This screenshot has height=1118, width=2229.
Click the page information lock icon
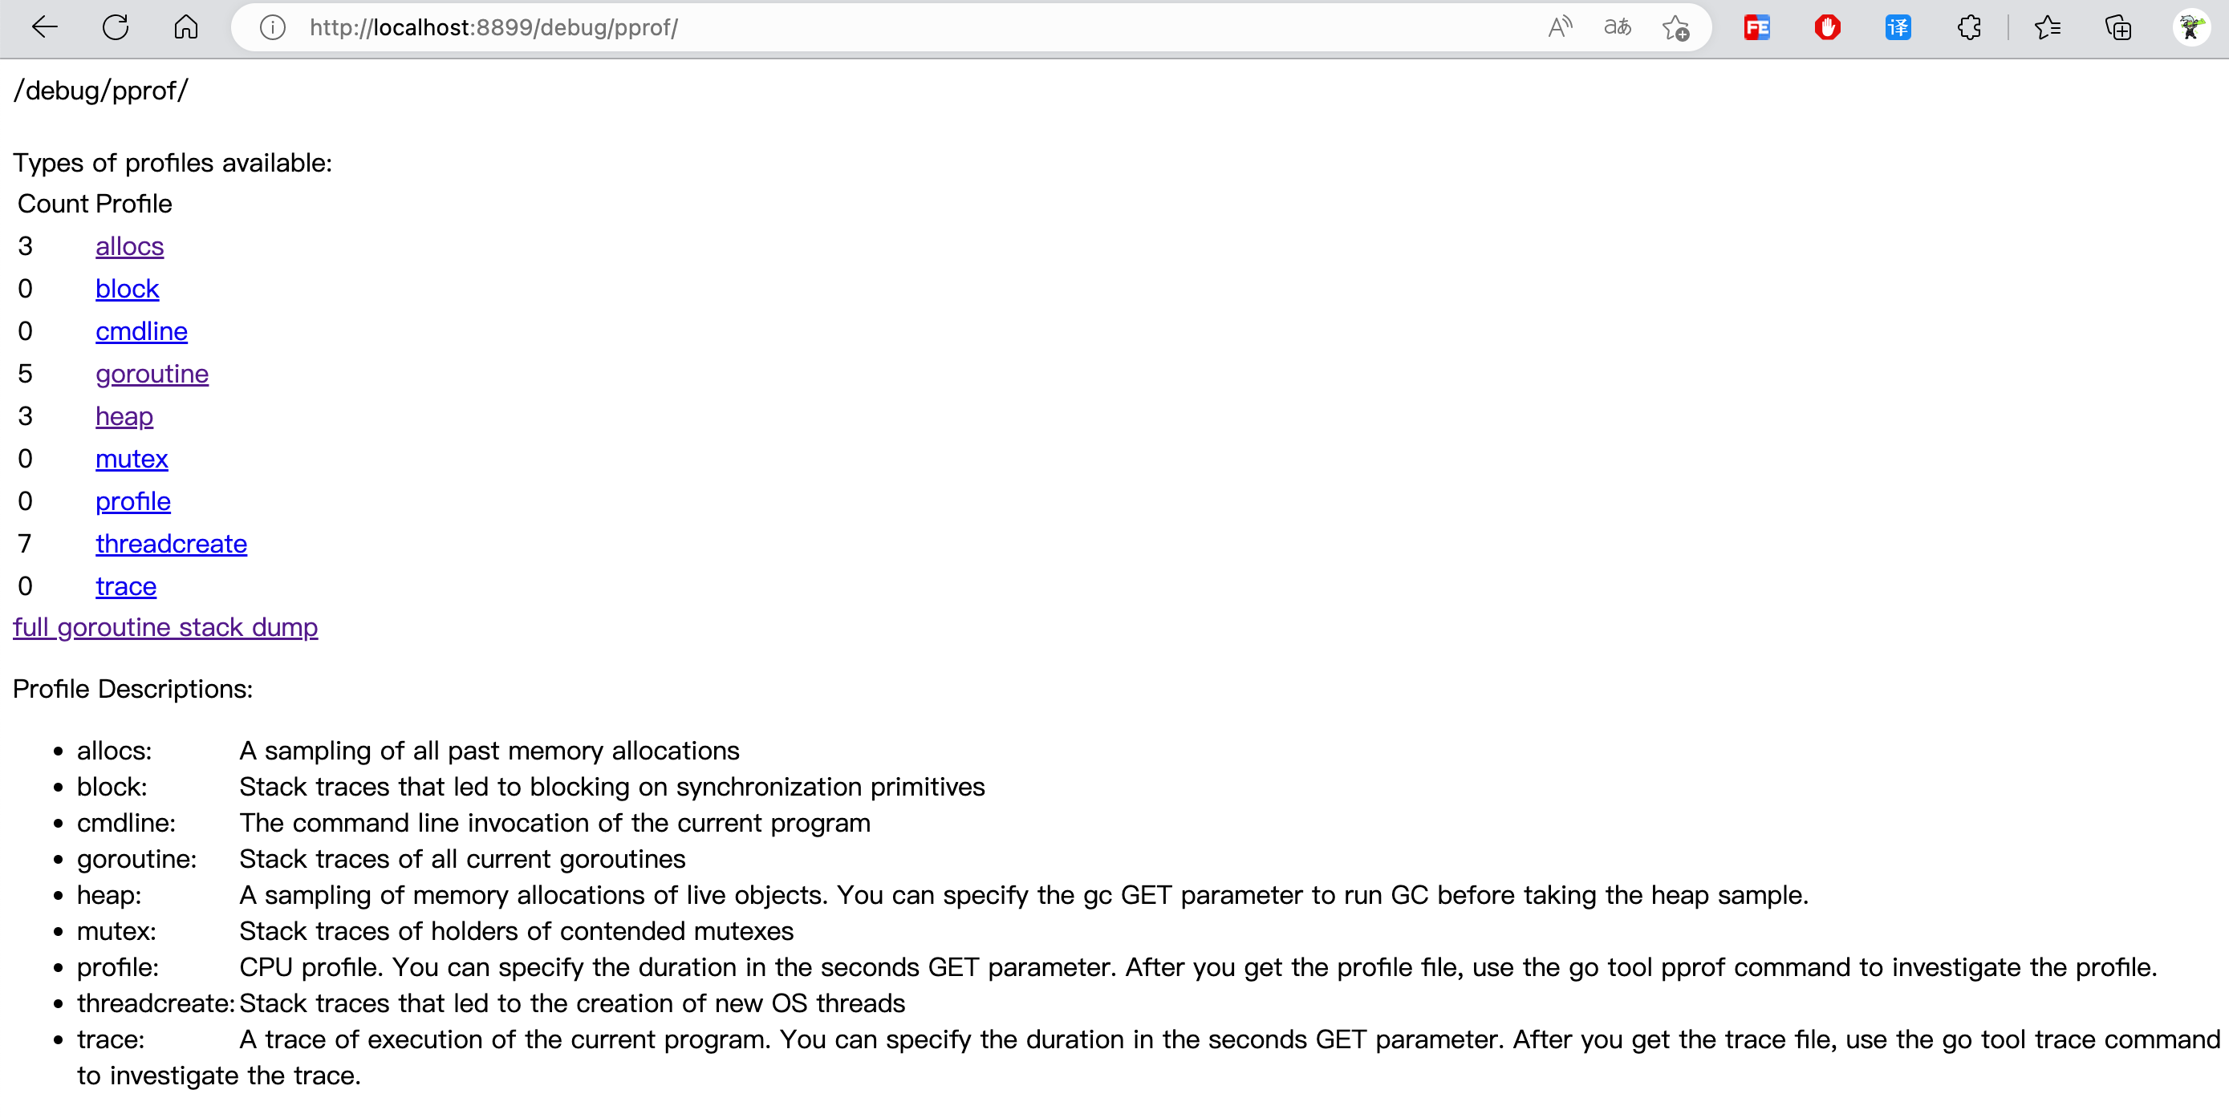274,24
